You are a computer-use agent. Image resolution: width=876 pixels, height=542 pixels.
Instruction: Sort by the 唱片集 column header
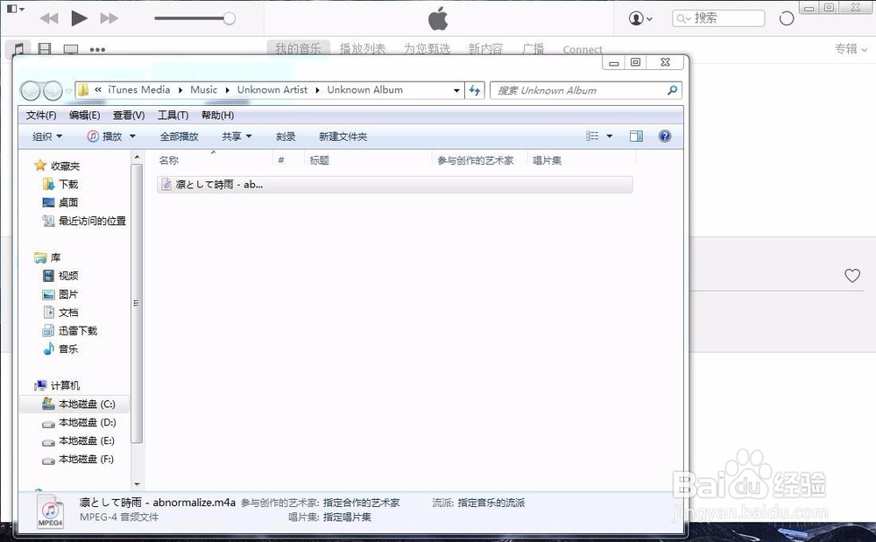pyautogui.click(x=547, y=161)
